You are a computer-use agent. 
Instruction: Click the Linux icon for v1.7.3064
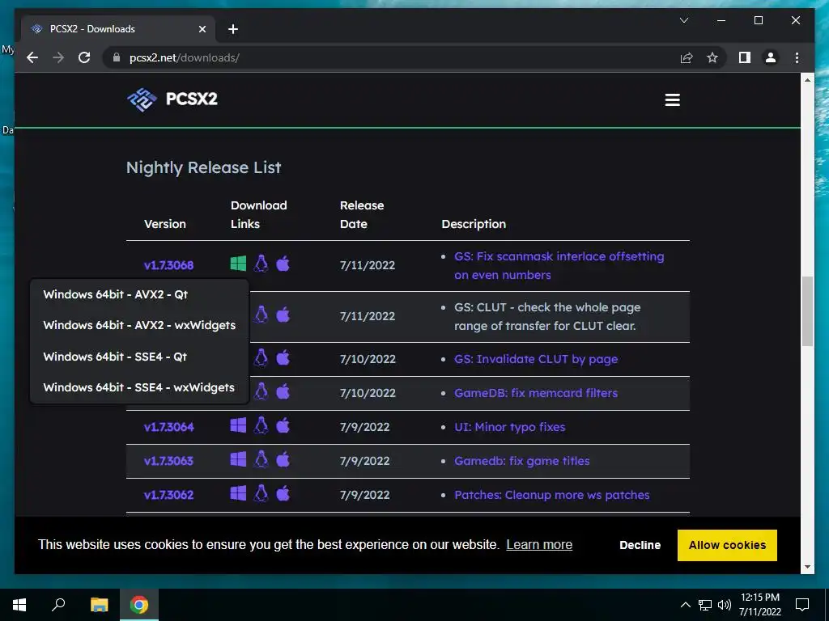point(261,425)
